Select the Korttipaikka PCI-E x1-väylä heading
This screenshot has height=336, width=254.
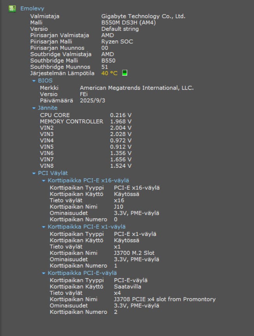86,226
